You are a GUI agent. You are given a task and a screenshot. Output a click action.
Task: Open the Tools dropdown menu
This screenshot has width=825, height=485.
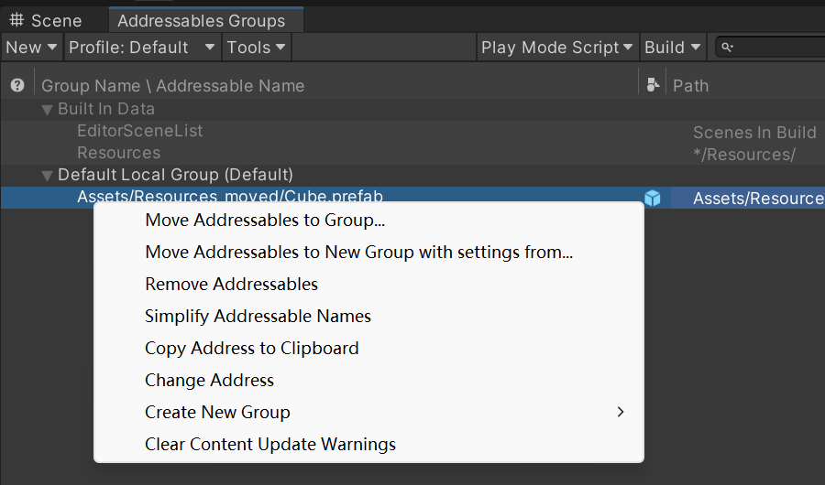(x=257, y=48)
